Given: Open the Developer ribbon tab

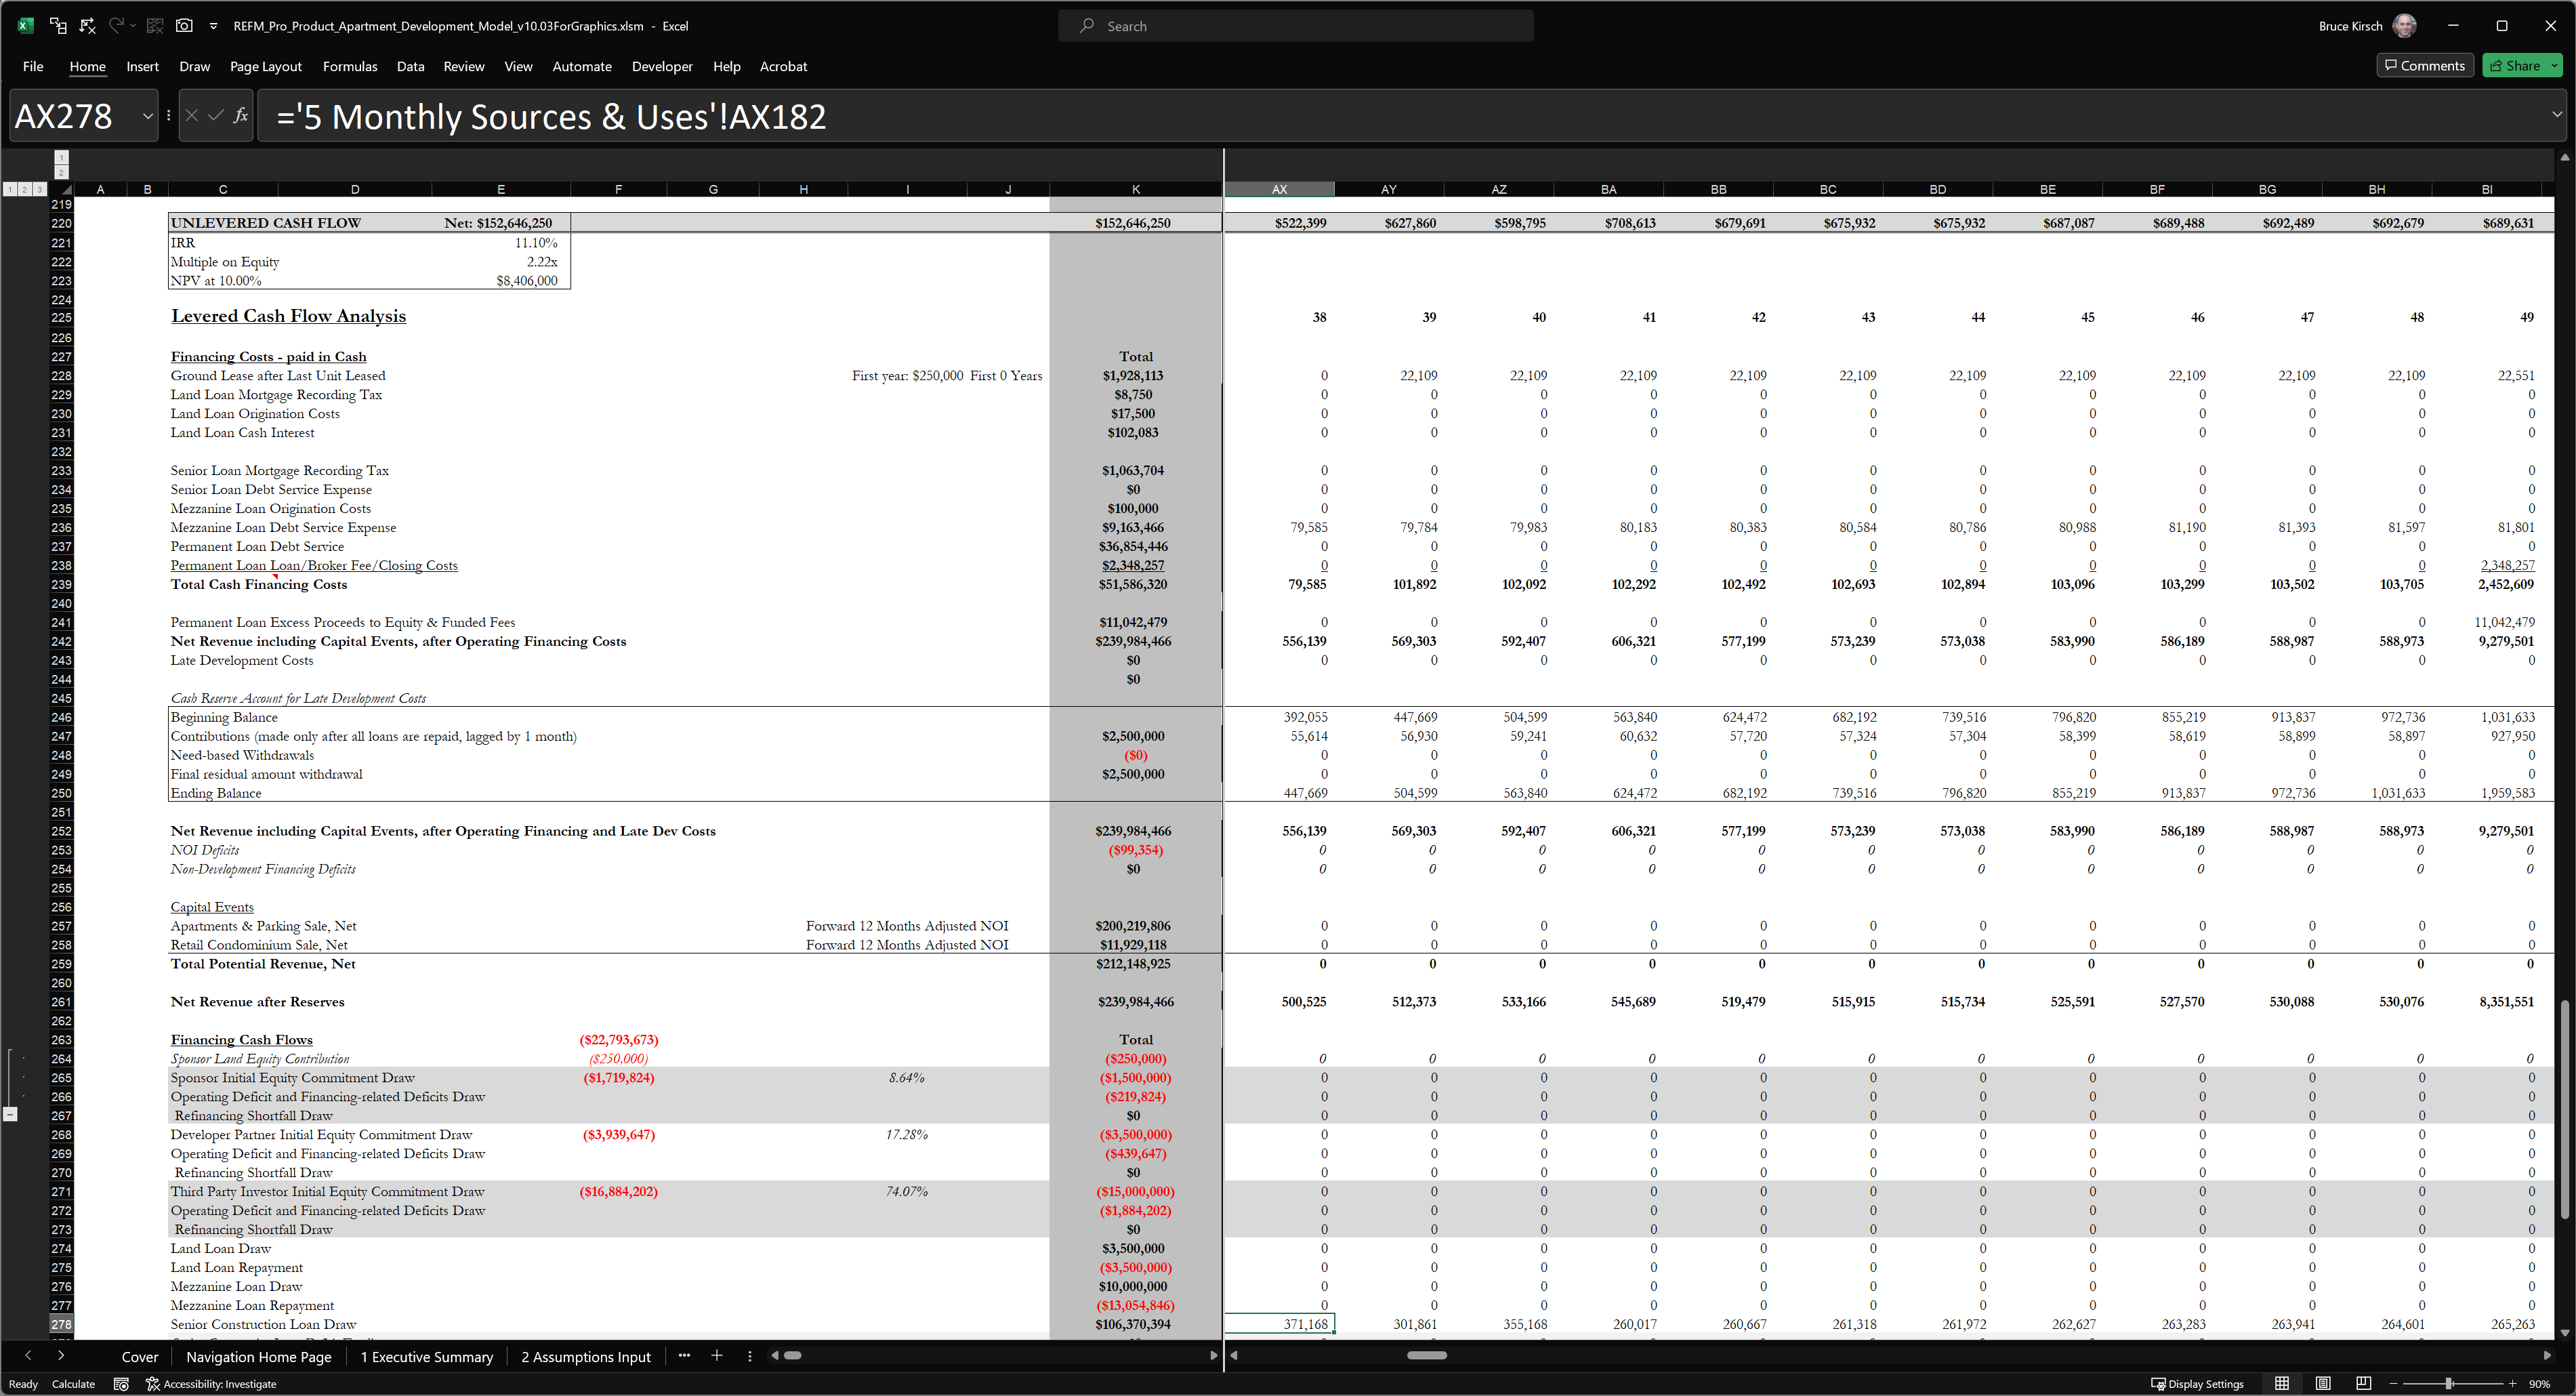Looking at the screenshot, I should [662, 66].
